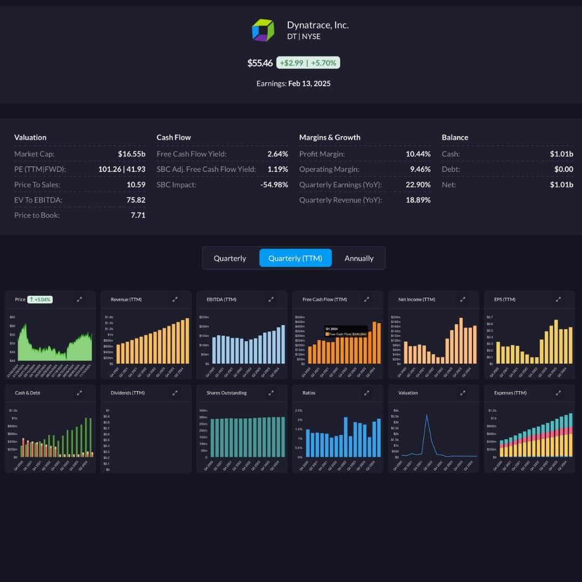Click the Revenue (TTM) bar chart
Screen dimensions: 582x582
tap(153, 341)
